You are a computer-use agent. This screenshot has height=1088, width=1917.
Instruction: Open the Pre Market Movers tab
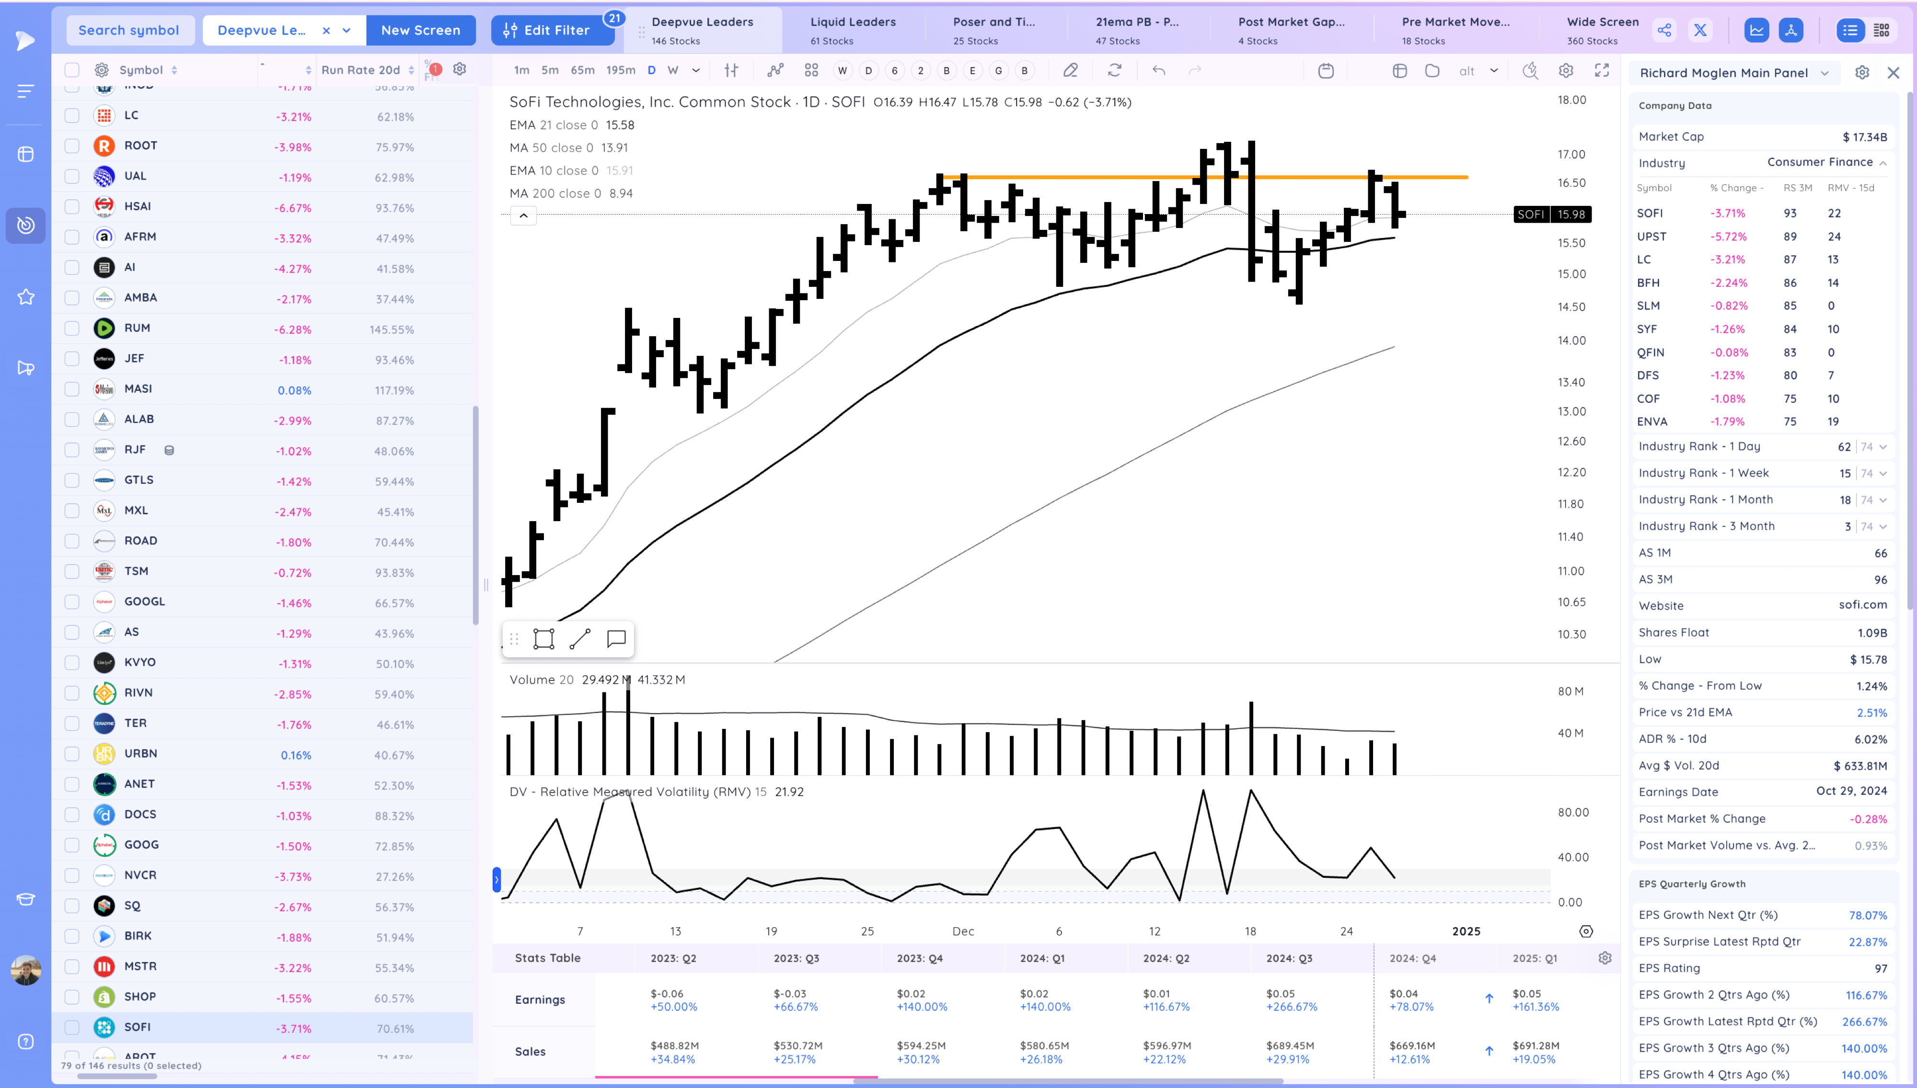coord(1455,30)
